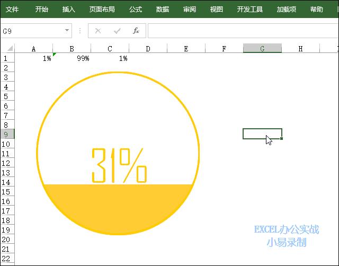Expand the Name Box dropdown arrow
339x266 pixels.
click(67, 31)
